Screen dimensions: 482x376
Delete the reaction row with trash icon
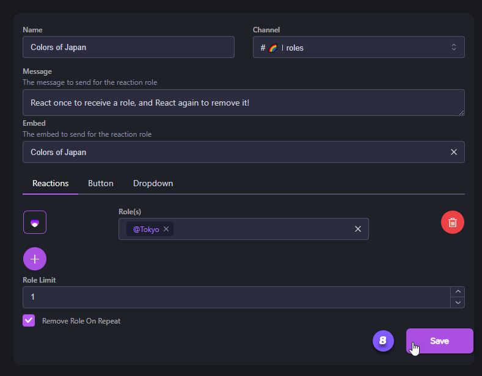pyautogui.click(x=452, y=222)
